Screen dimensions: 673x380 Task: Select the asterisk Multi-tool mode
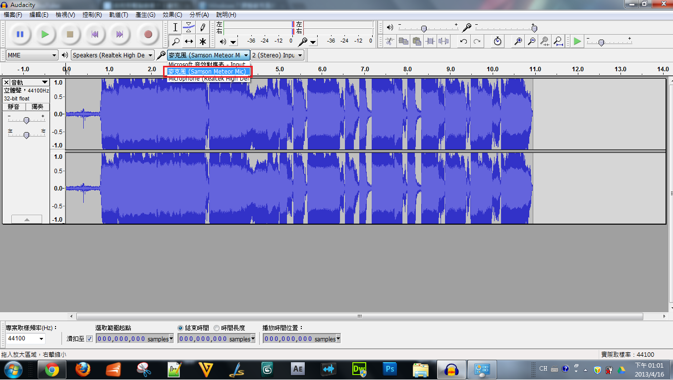point(202,42)
